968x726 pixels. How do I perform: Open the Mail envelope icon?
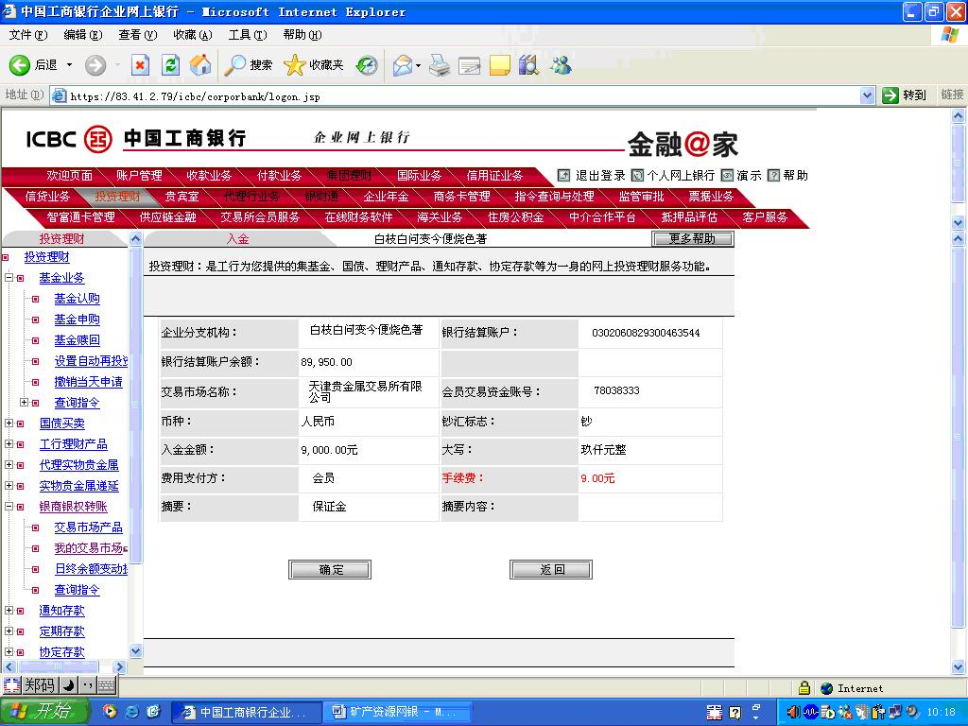coord(403,65)
